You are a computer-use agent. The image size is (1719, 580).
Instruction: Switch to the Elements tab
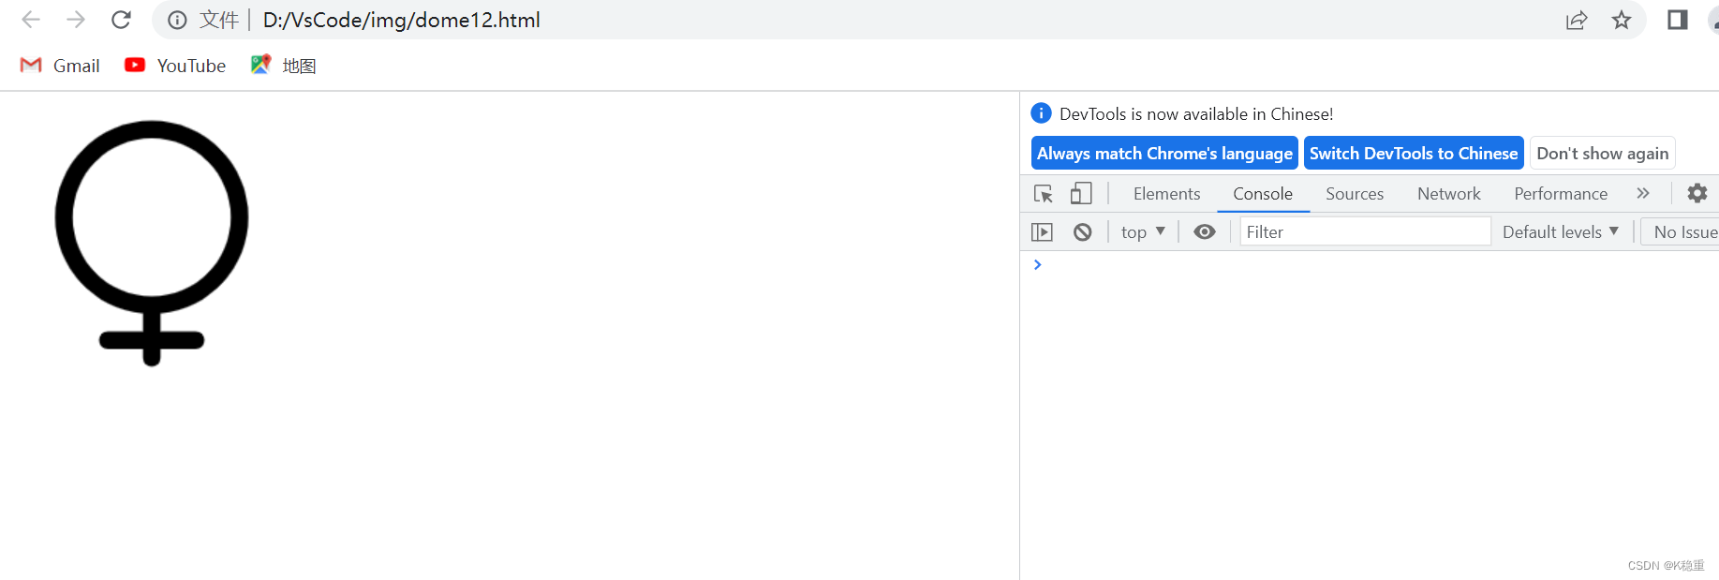click(1166, 194)
